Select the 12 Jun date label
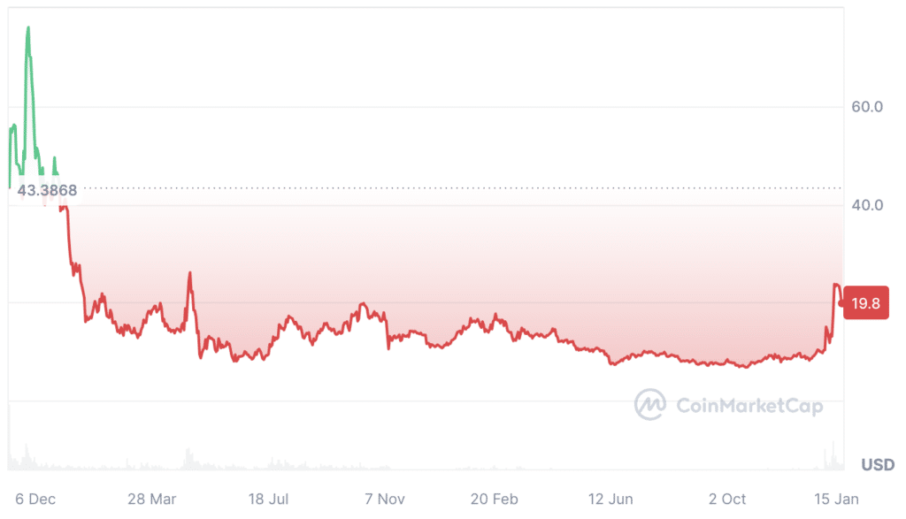The width and height of the screenshot is (906, 519). tap(610, 500)
